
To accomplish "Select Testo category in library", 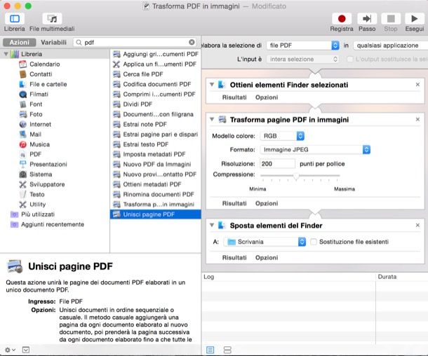I will pos(37,194).
